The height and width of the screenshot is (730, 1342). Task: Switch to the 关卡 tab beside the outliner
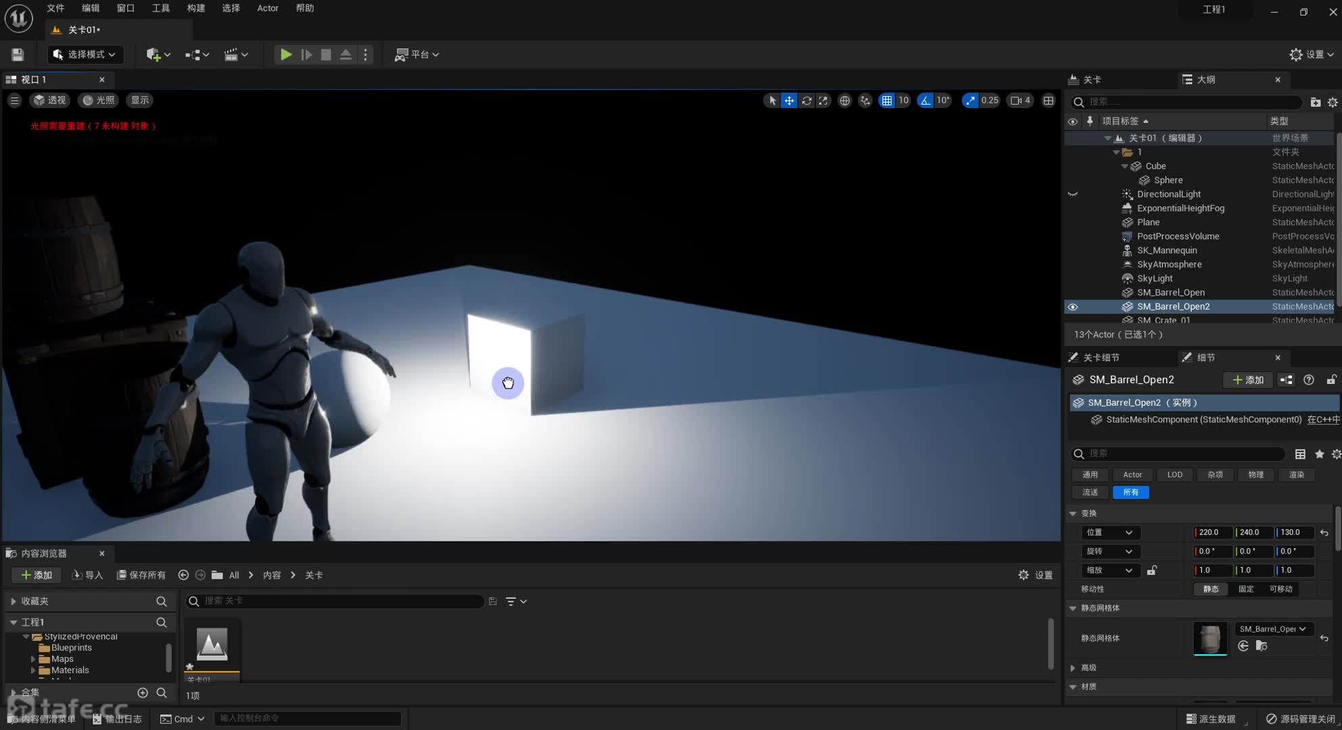pos(1092,80)
